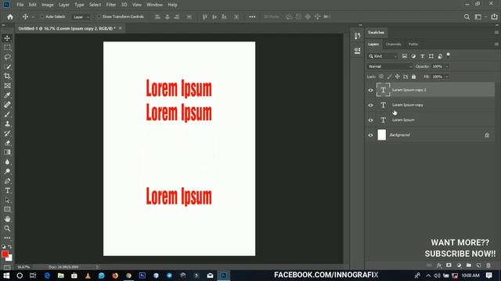Select the Eyedropper tool
This screenshot has height=281, width=501.
(x=7, y=95)
